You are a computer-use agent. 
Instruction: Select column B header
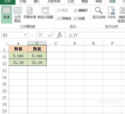click(37, 43)
